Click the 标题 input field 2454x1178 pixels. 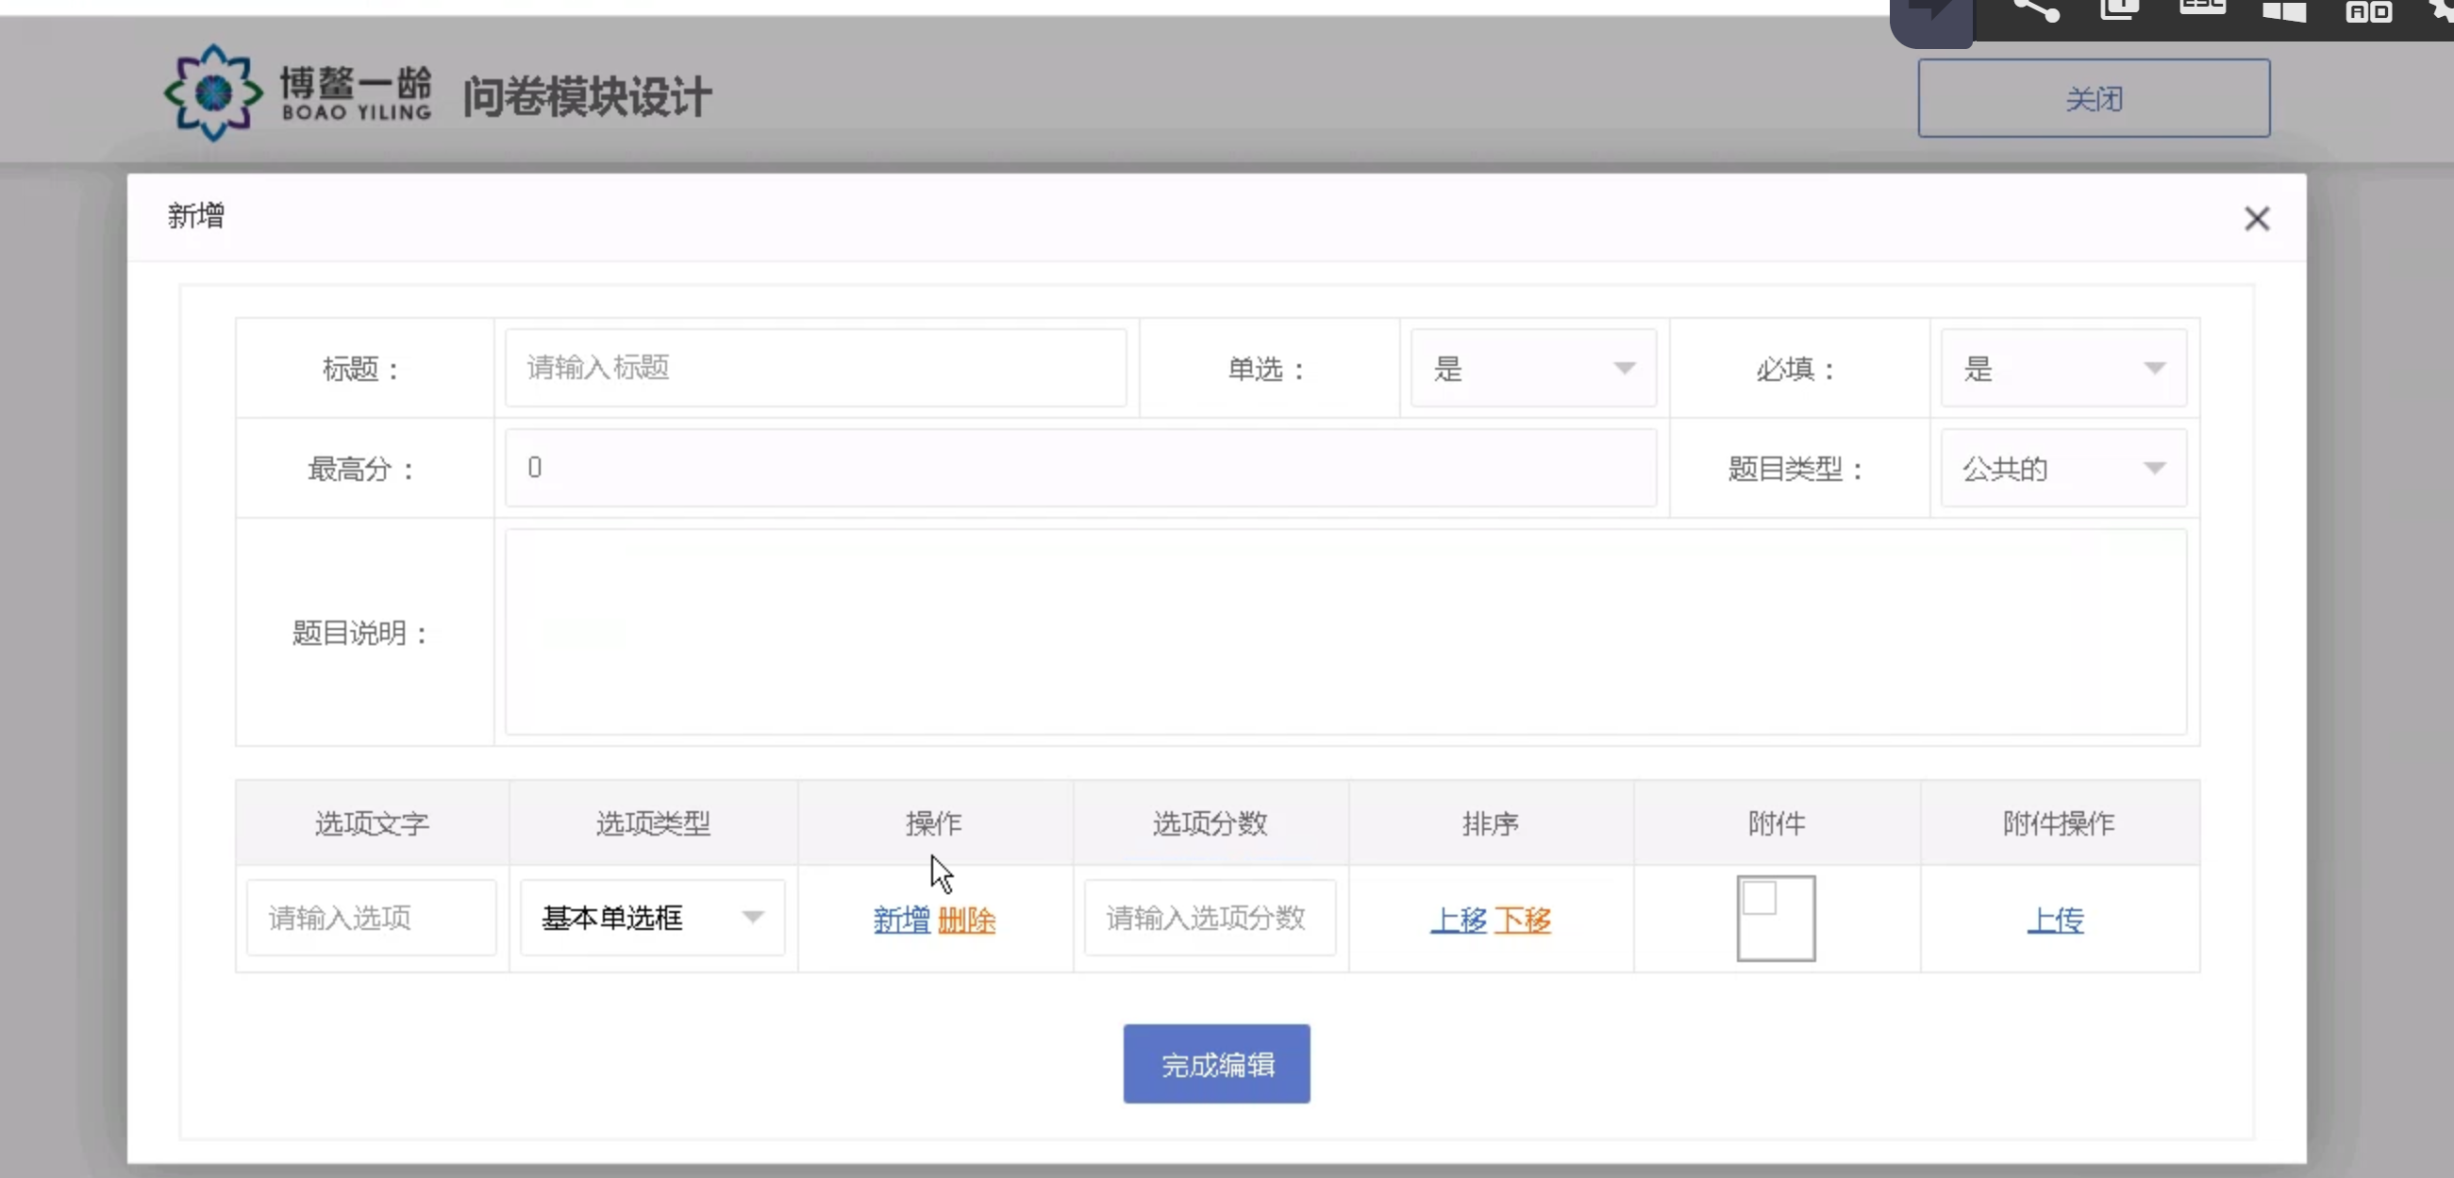[x=815, y=368]
